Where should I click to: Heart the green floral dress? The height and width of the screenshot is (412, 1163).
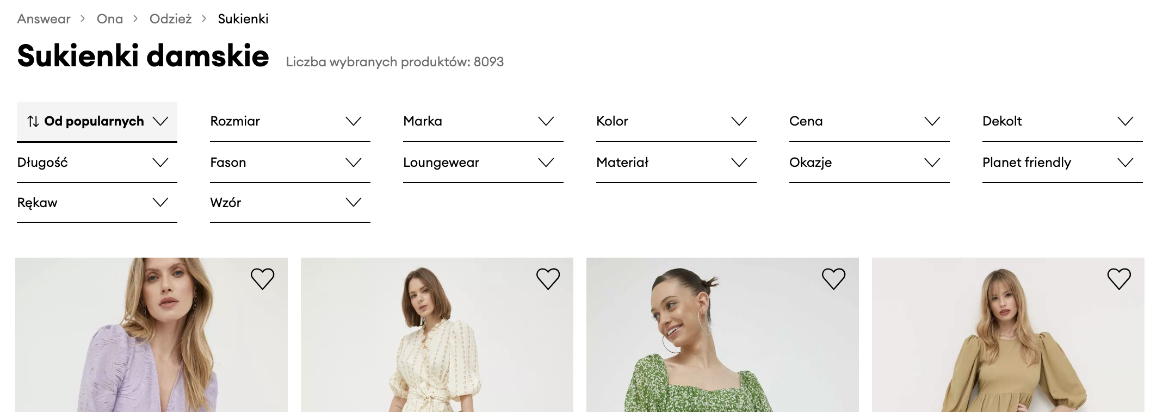[833, 279]
